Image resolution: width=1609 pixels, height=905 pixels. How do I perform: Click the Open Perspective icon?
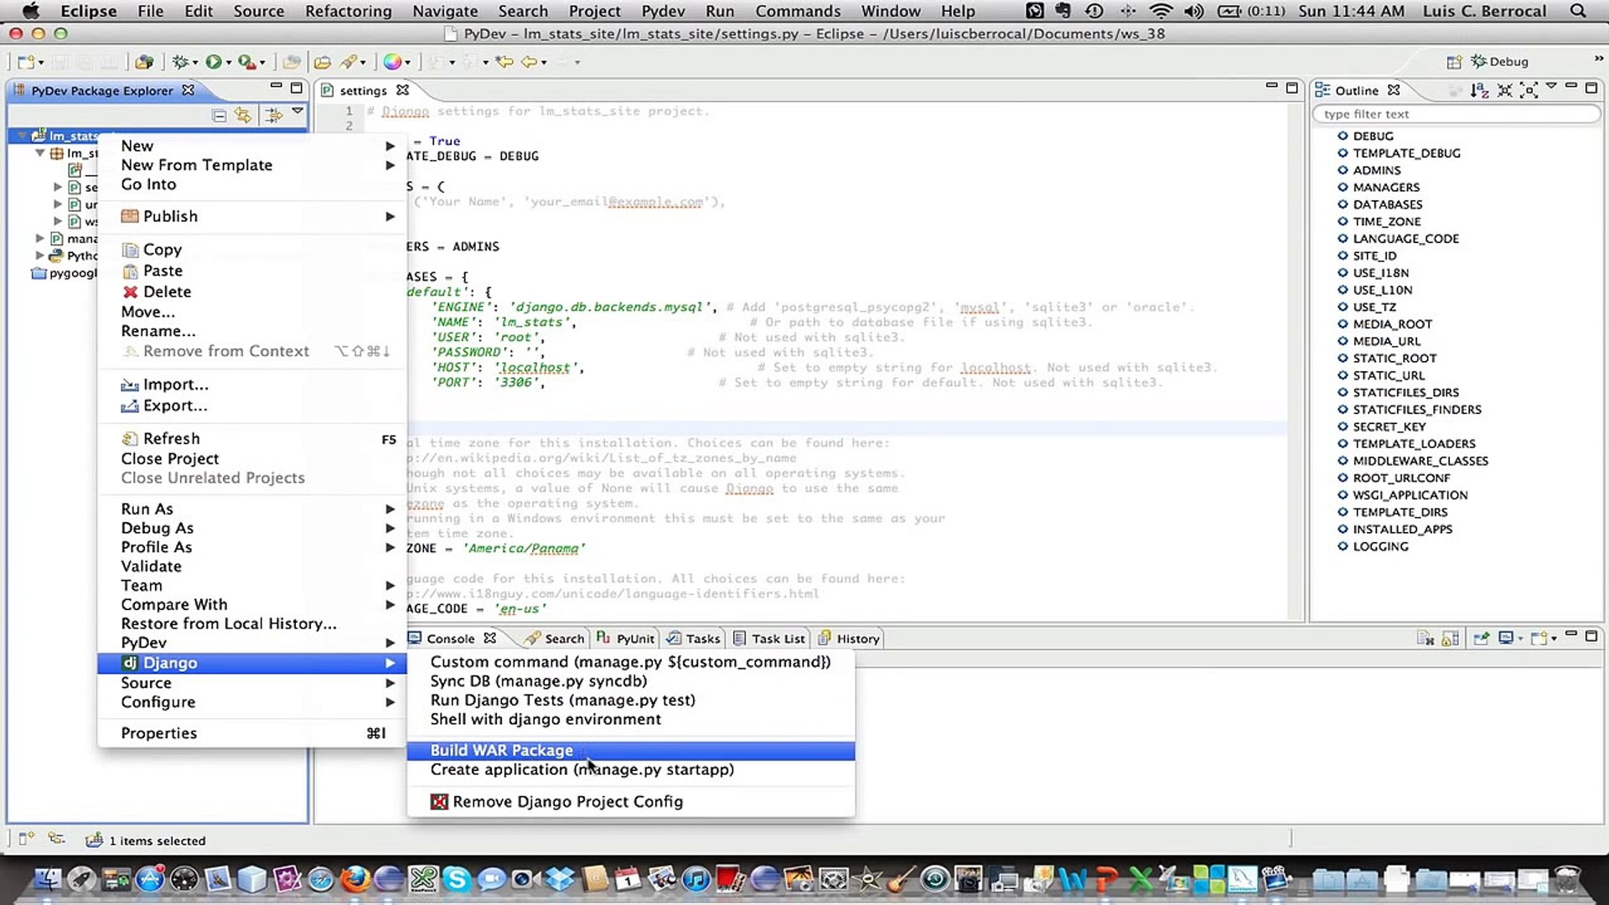coord(1454,62)
